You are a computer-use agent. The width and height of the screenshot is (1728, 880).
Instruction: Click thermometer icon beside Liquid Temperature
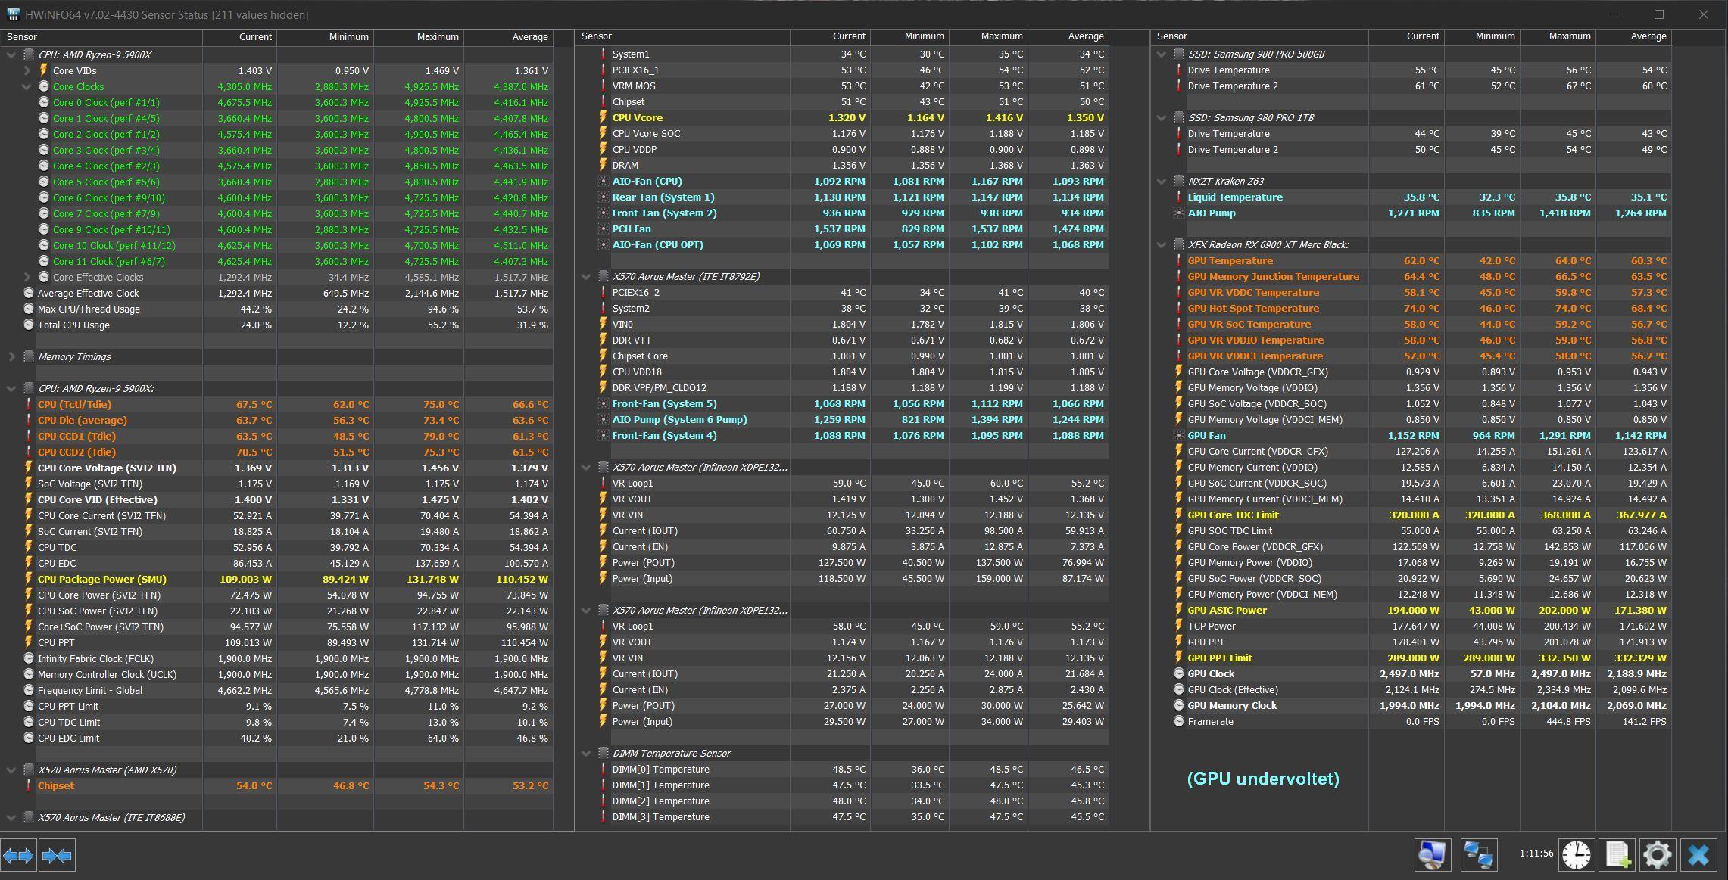(1178, 197)
